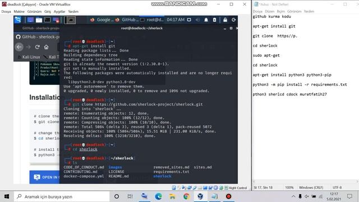Open Windows Start menu
Image resolution: width=359 pixels, height=202 pixels.
pyautogui.click(x=7, y=196)
